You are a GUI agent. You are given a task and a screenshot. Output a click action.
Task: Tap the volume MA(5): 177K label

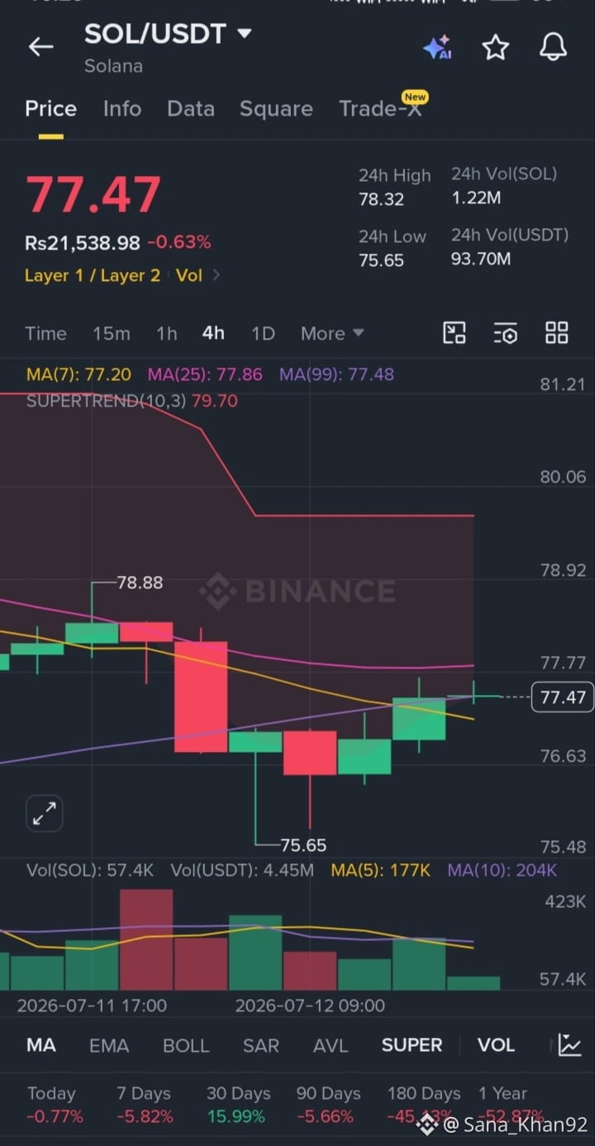381,870
